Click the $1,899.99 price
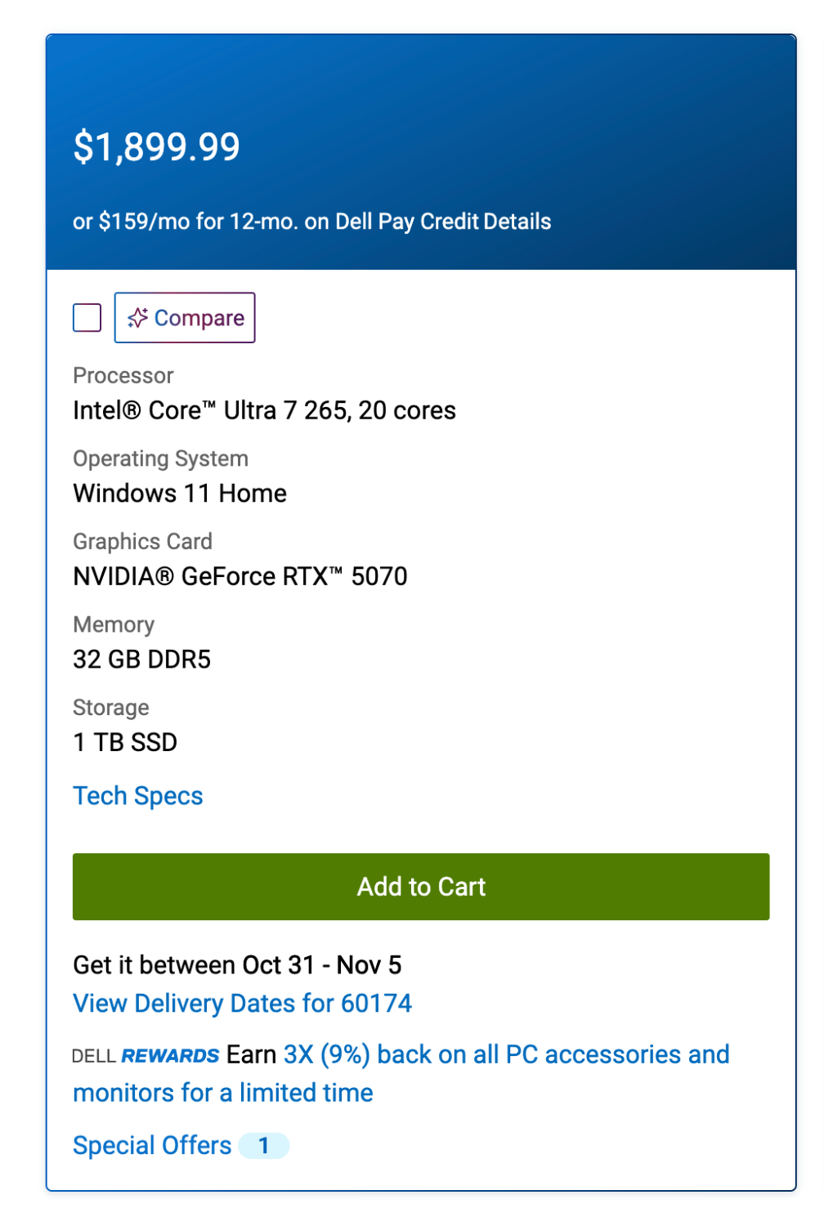Image resolution: width=824 pixels, height=1226 pixels. coord(156,147)
